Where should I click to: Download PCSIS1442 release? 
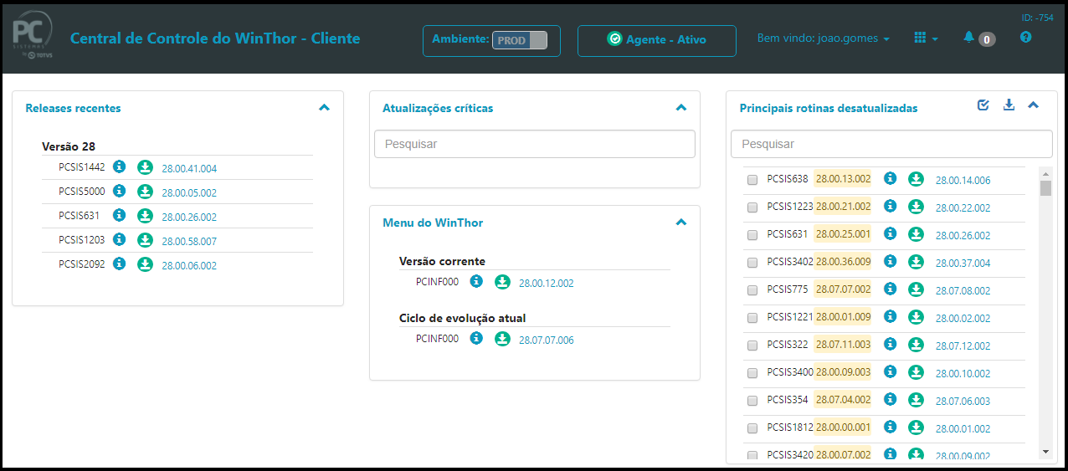pyautogui.click(x=145, y=167)
